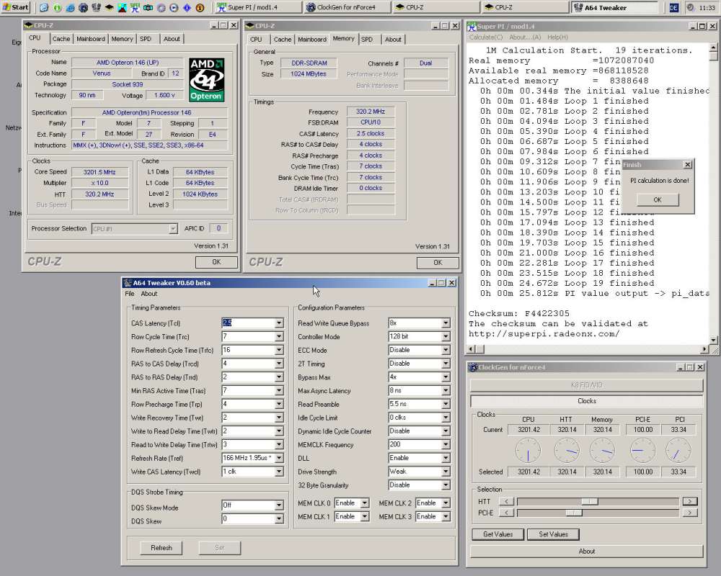Image resolution: width=721 pixels, height=576 pixels.
Task: Launch Super PI from its quick launch icon
Action: pos(136,7)
